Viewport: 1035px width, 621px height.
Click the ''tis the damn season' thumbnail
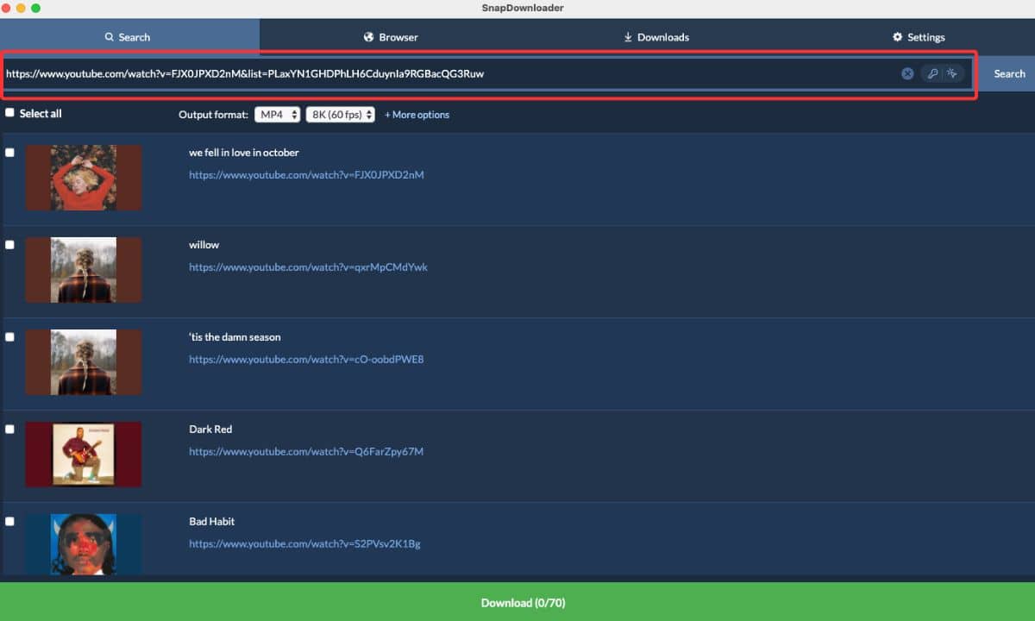(x=84, y=362)
